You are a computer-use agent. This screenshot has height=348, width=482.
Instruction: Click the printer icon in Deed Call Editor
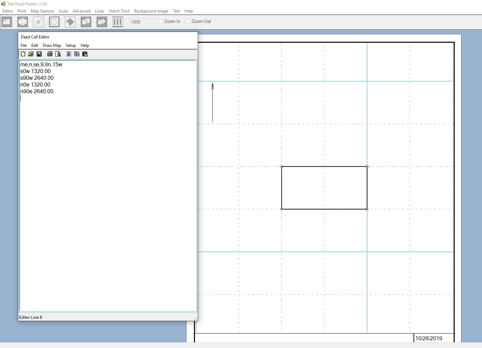50,54
